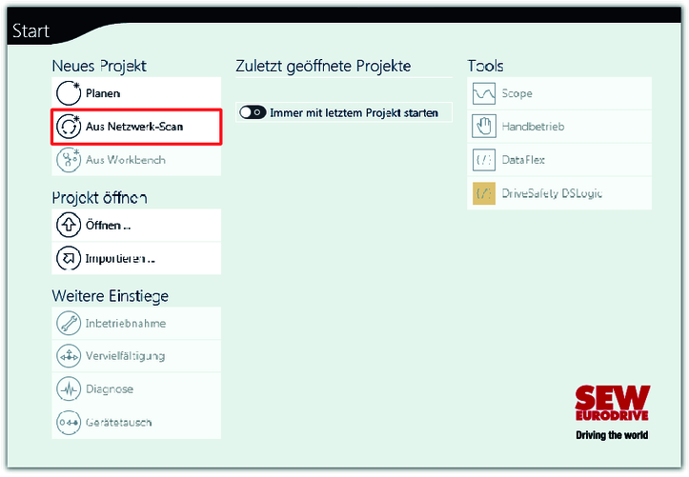Click the DriveSafety DSLogic icon
The image size is (689, 477).
(485, 193)
